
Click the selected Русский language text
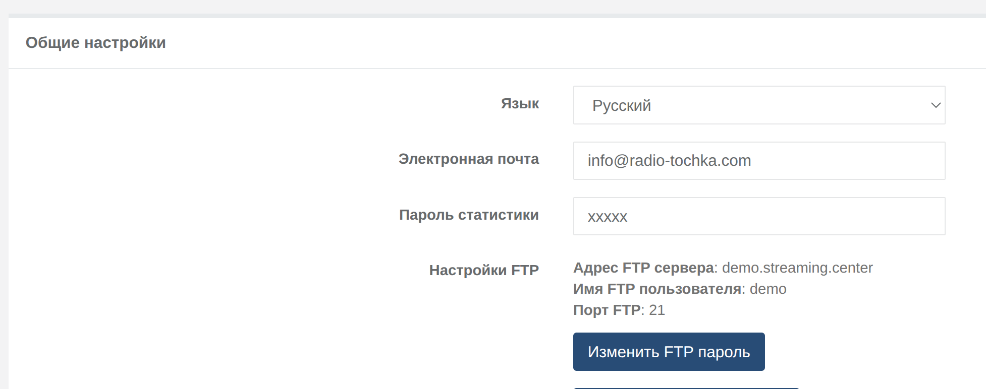coord(622,106)
